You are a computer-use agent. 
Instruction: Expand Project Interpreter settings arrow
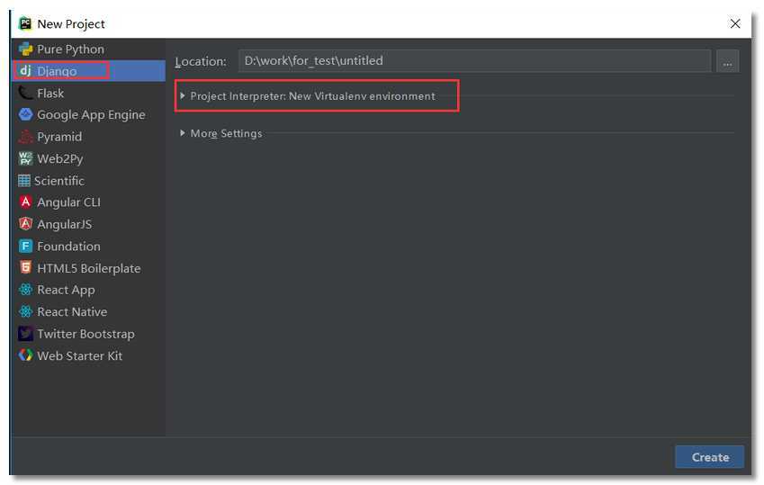[x=183, y=96]
